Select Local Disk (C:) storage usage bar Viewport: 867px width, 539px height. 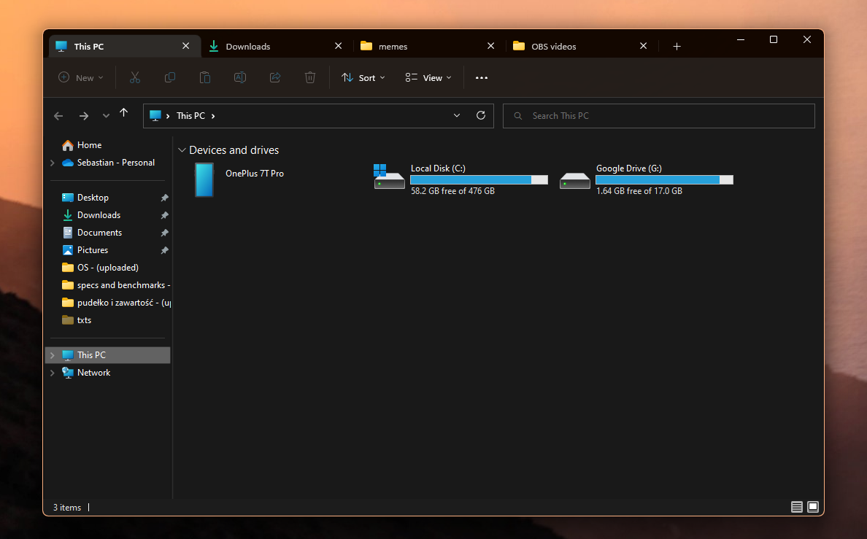[479, 179]
